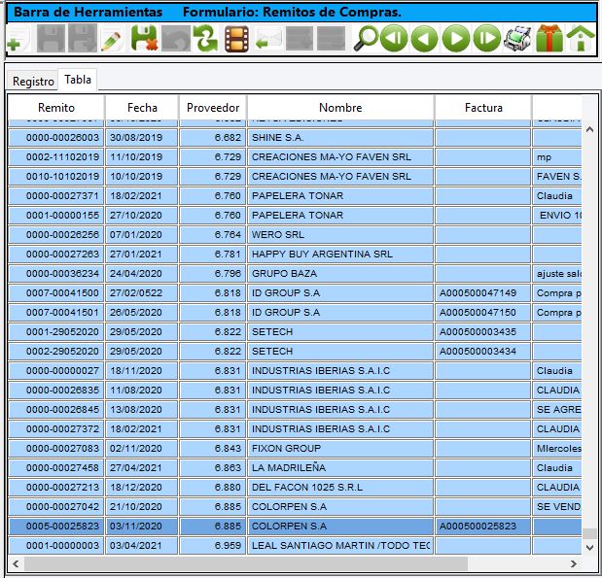The height and width of the screenshot is (578, 602).
Task: Select remito cell 0010-10102019
Action: point(56,177)
